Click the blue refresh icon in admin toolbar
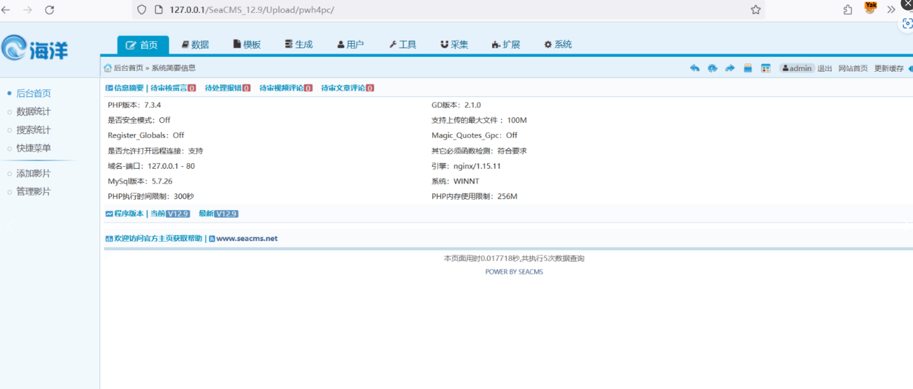Screen dimensions: 913x389 [712, 68]
